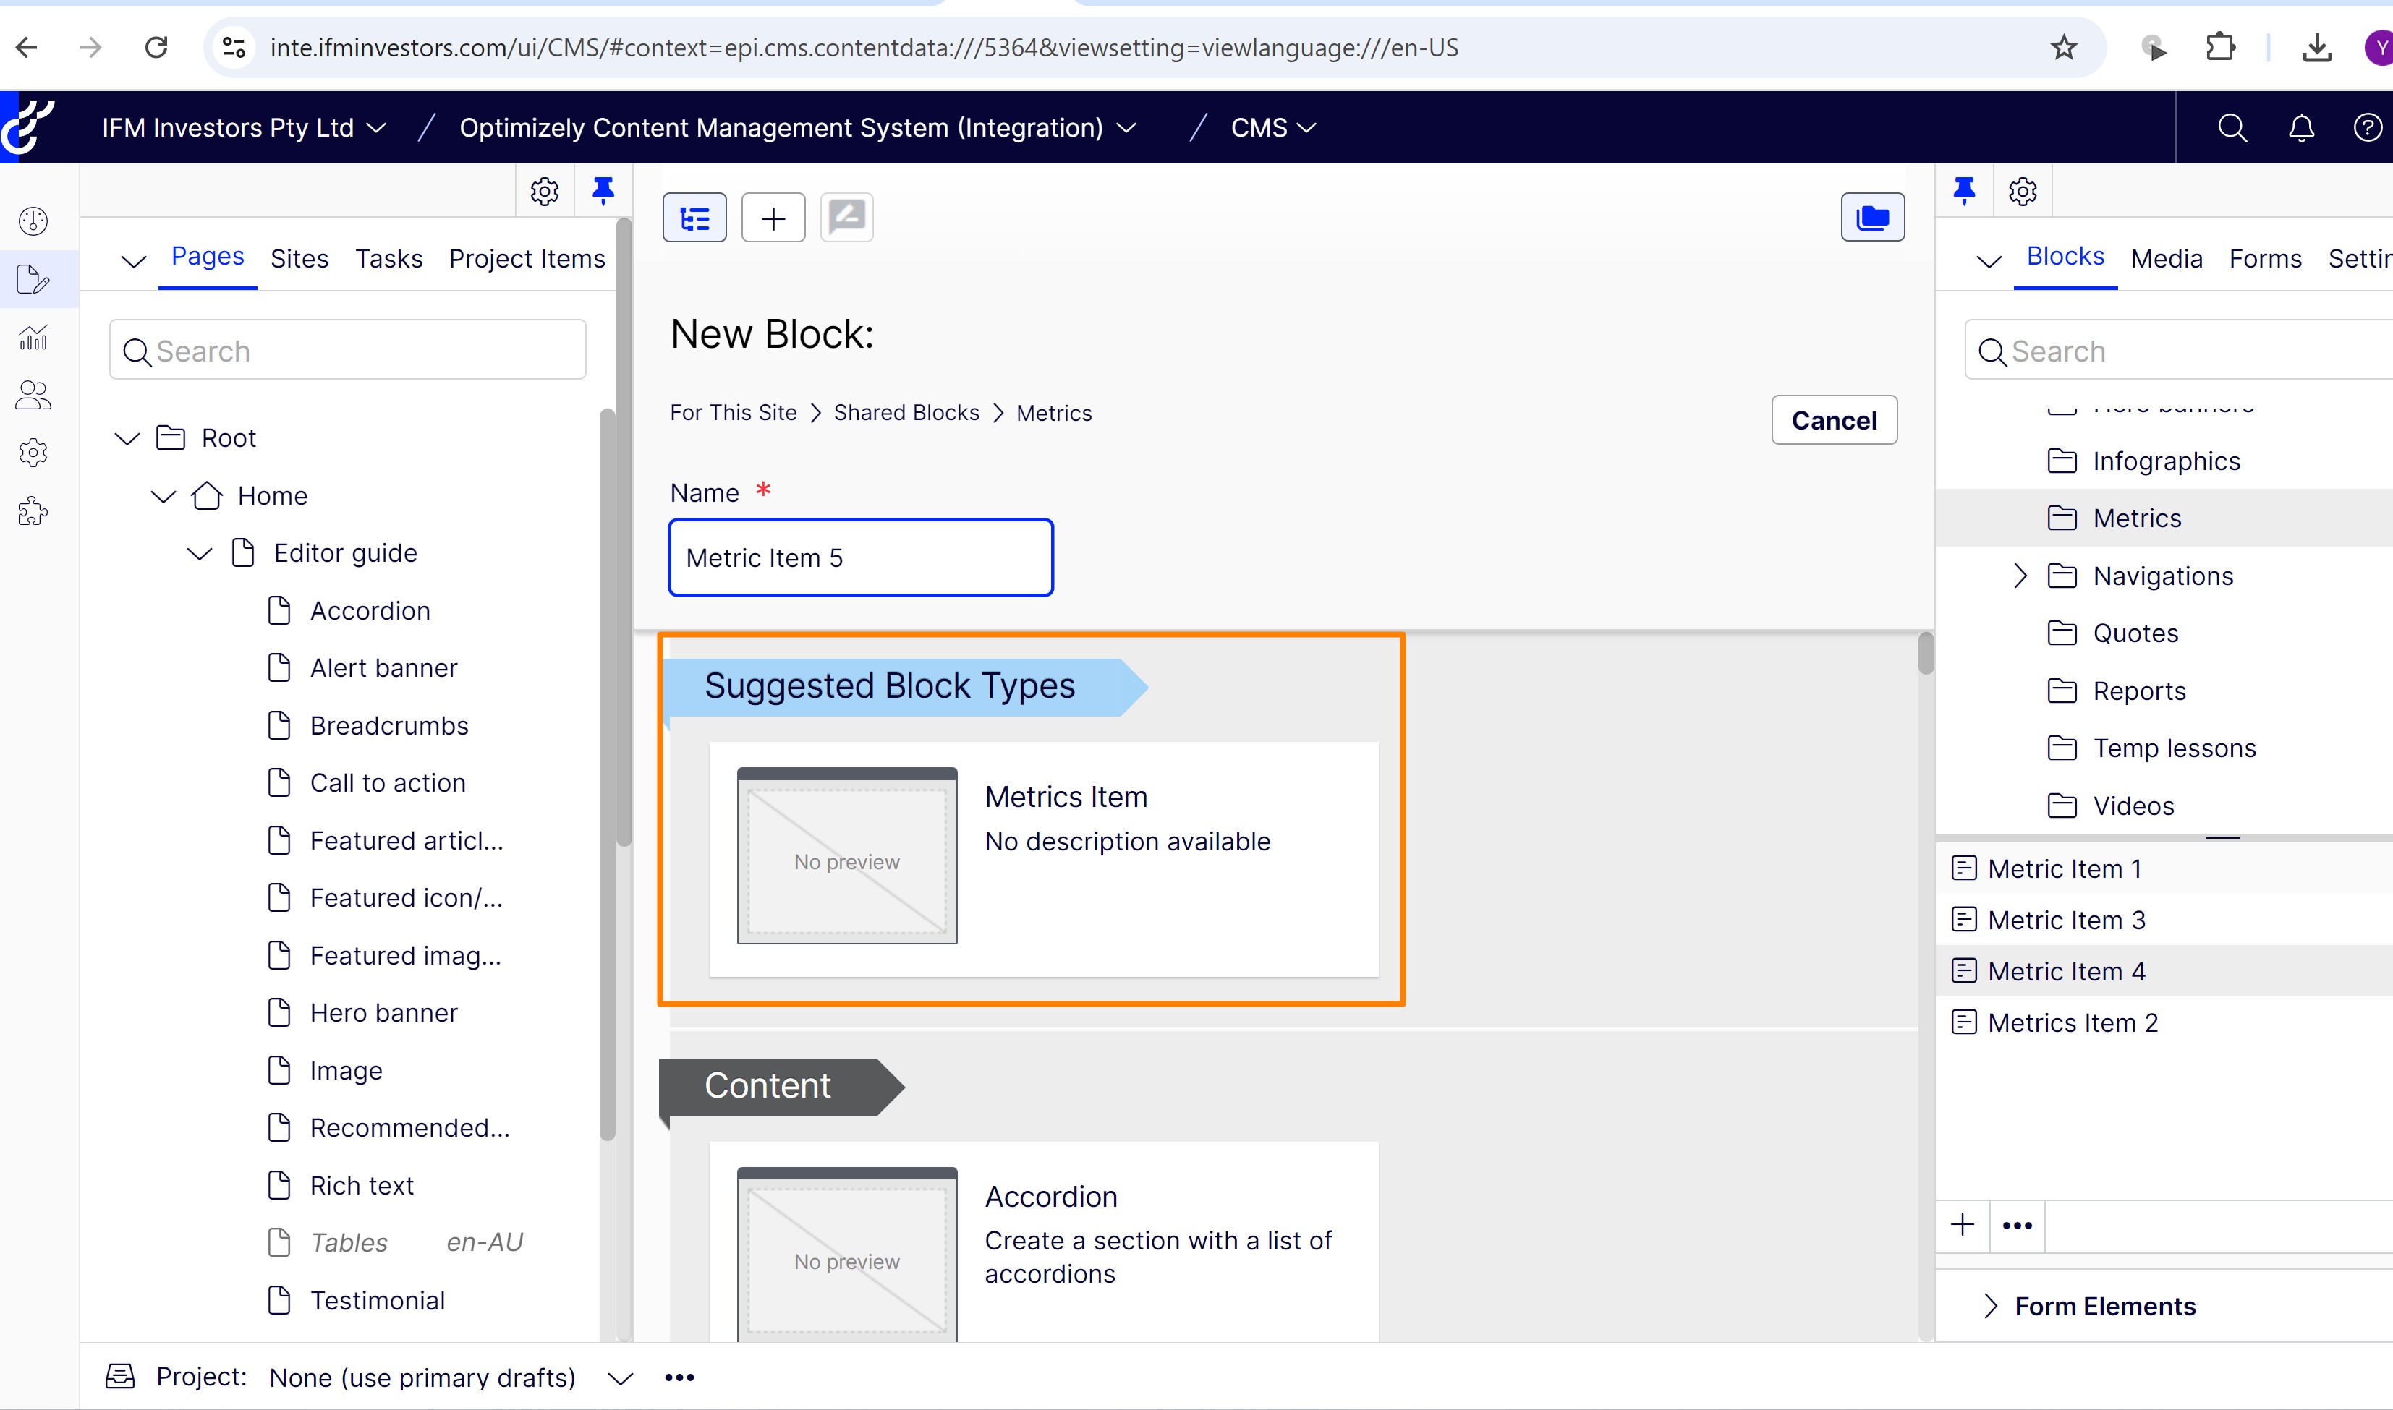Viewport: 2393px width, 1410px height.
Task: Click the block Name input field
Action: (x=860, y=557)
